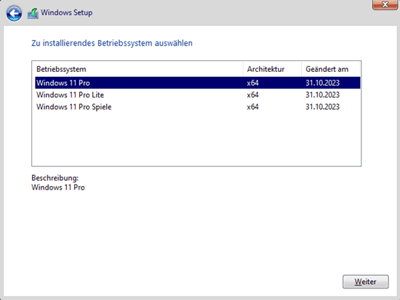
Task: Close the Windows Setup window
Action: (x=385, y=4)
